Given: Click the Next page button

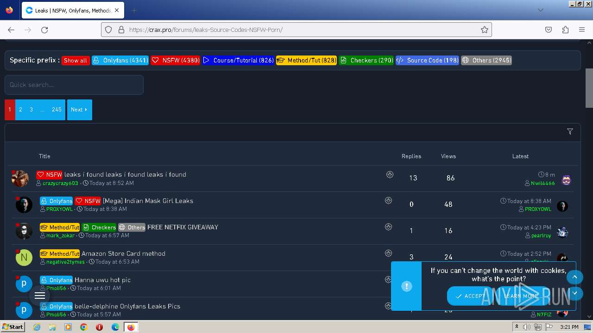Looking at the screenshot, I should 80,110.
